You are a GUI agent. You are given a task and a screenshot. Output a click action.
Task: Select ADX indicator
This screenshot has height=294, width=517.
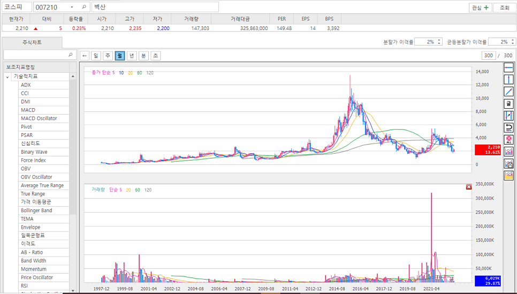[x=44, y=85]
